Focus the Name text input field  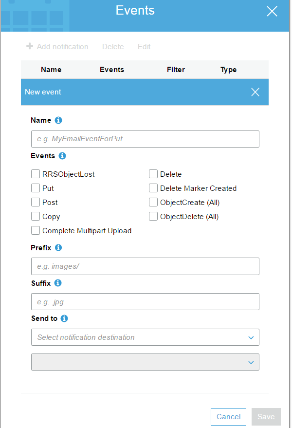click(145, 139)
